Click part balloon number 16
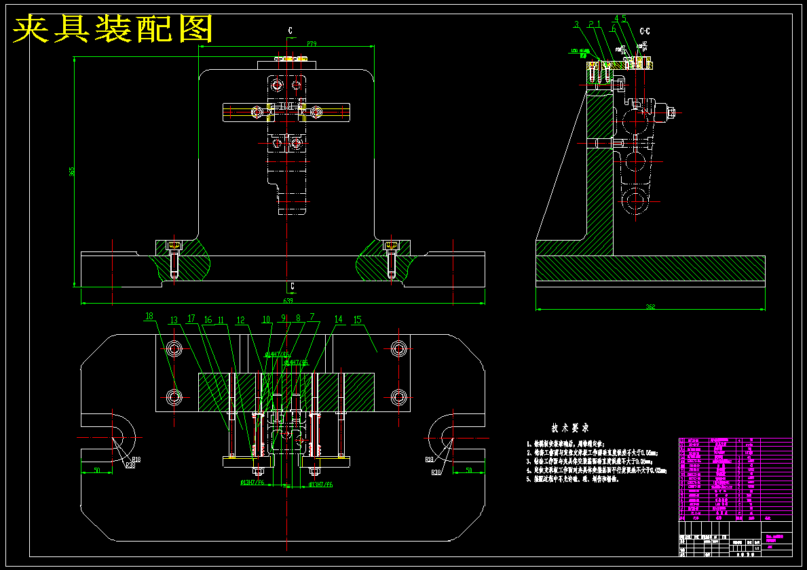 (208, 320)
